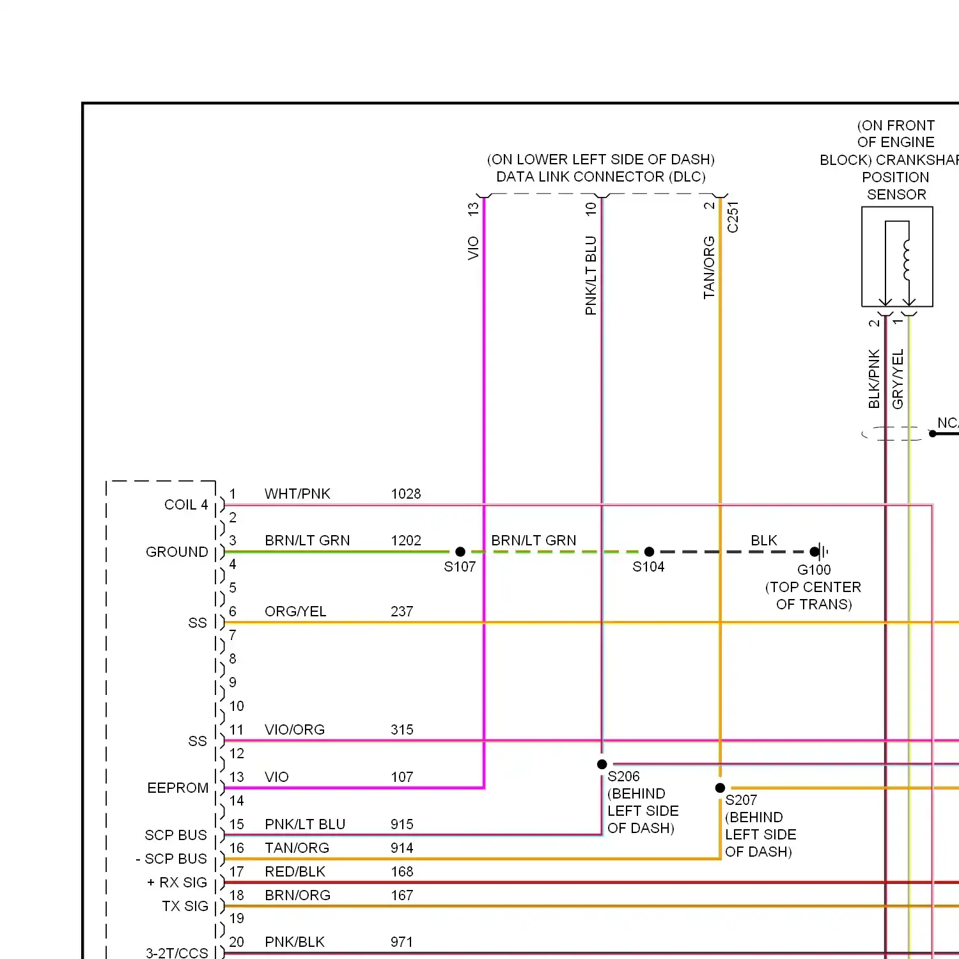
Task: Click the WHT/PNK wire color label
Action: [297, 494]
